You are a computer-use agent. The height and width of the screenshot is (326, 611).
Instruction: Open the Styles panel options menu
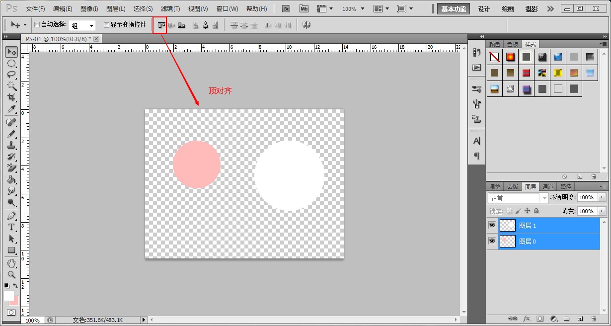pos(604,44)
